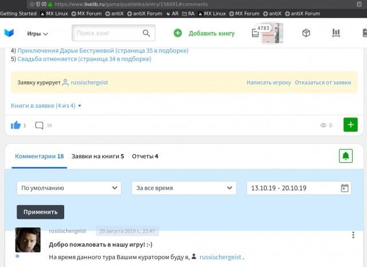The image size is (367, 267).
Task: Open the user avatar thumbnail in header
Action: (x=273, y=33)
